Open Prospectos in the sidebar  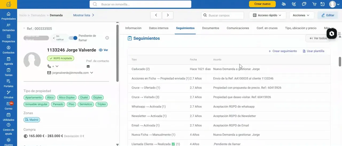pyautogui.click(x=9, y=38)
